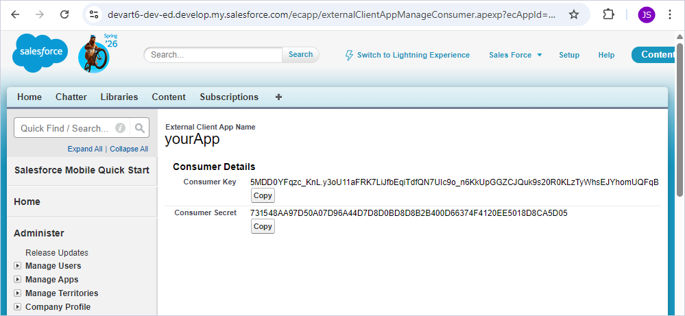Click the Consumer Key label
The height and width of the screenshot is (316, 685).
210,182
